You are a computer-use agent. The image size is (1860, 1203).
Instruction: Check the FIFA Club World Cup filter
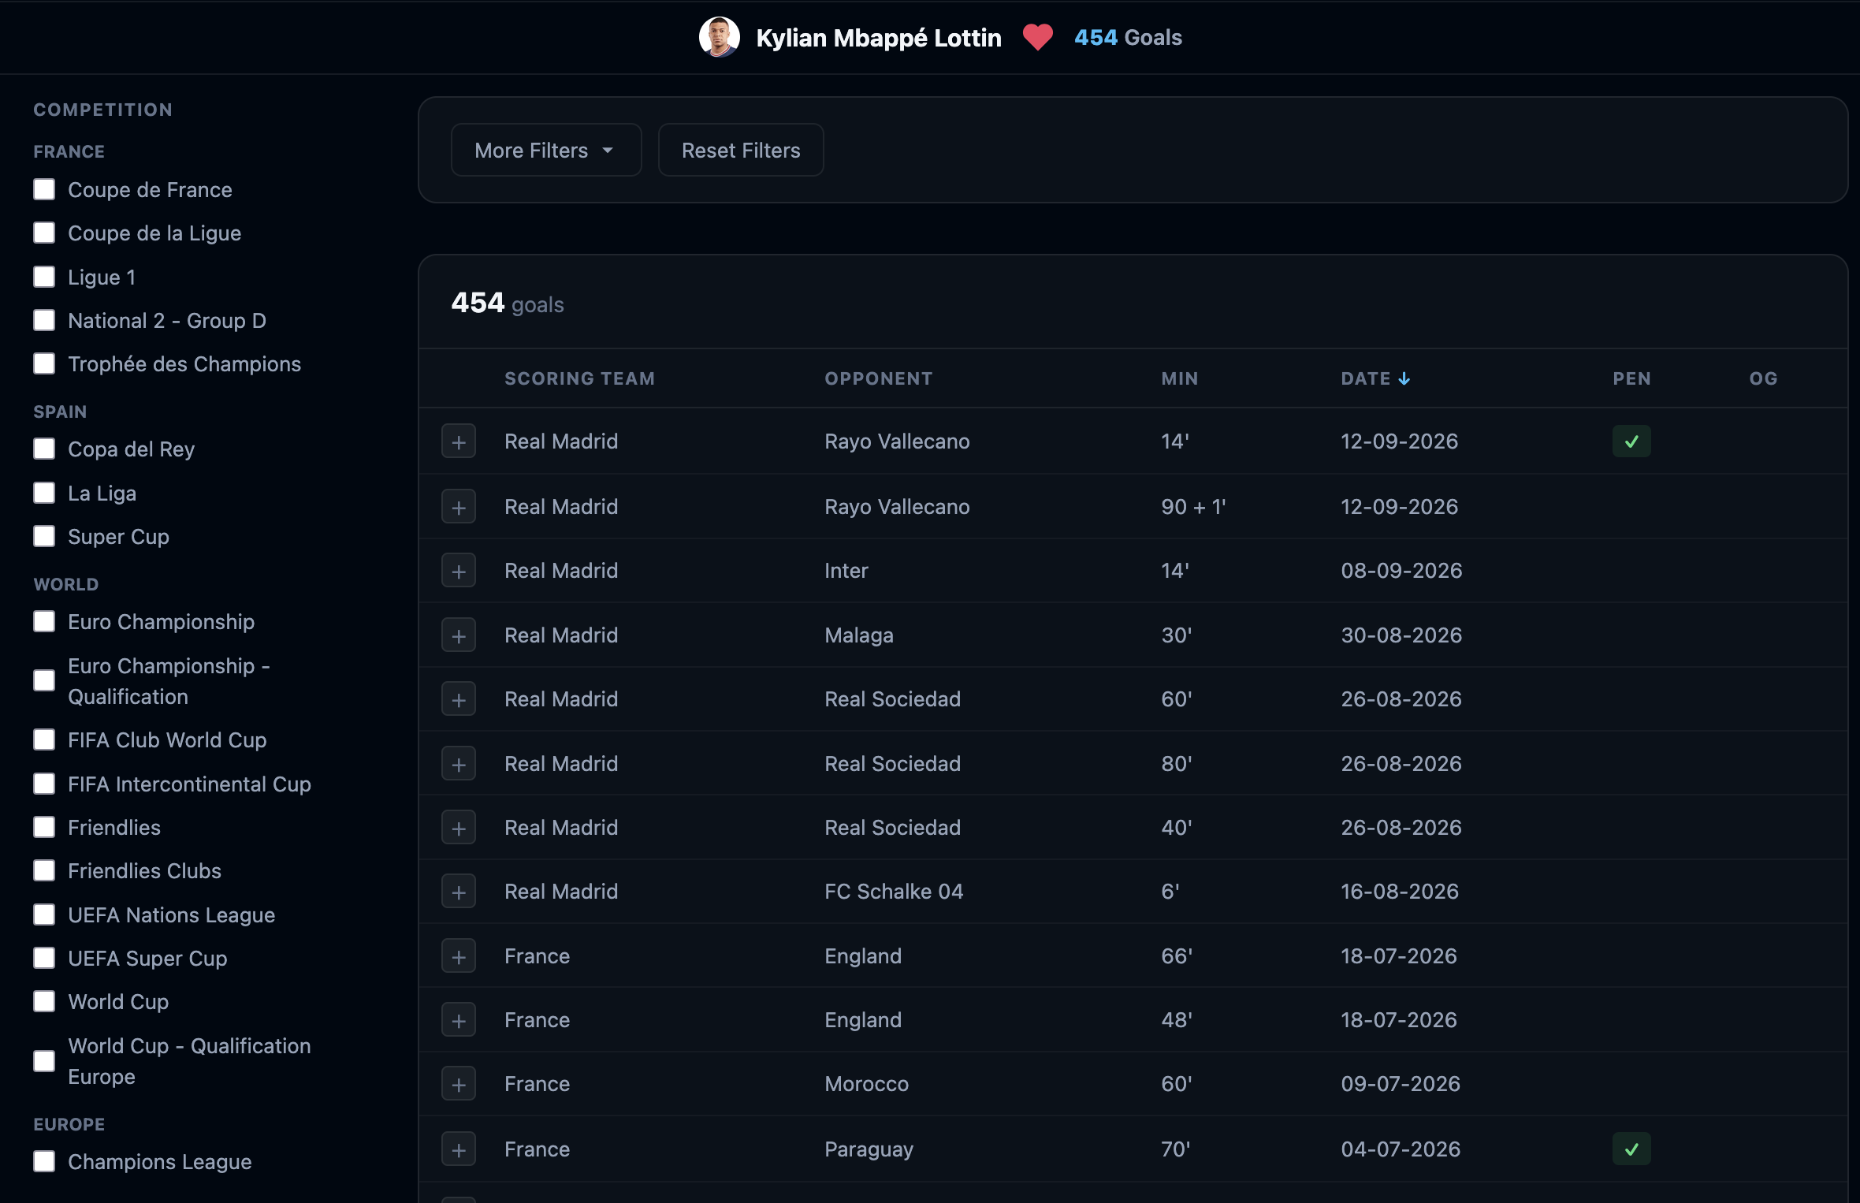tap(44, 739)
